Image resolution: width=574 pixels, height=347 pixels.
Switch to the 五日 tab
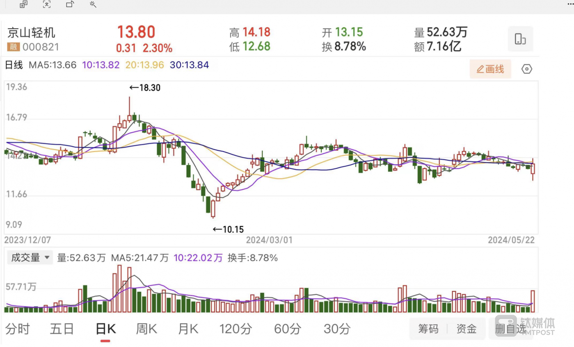point(62,329)
